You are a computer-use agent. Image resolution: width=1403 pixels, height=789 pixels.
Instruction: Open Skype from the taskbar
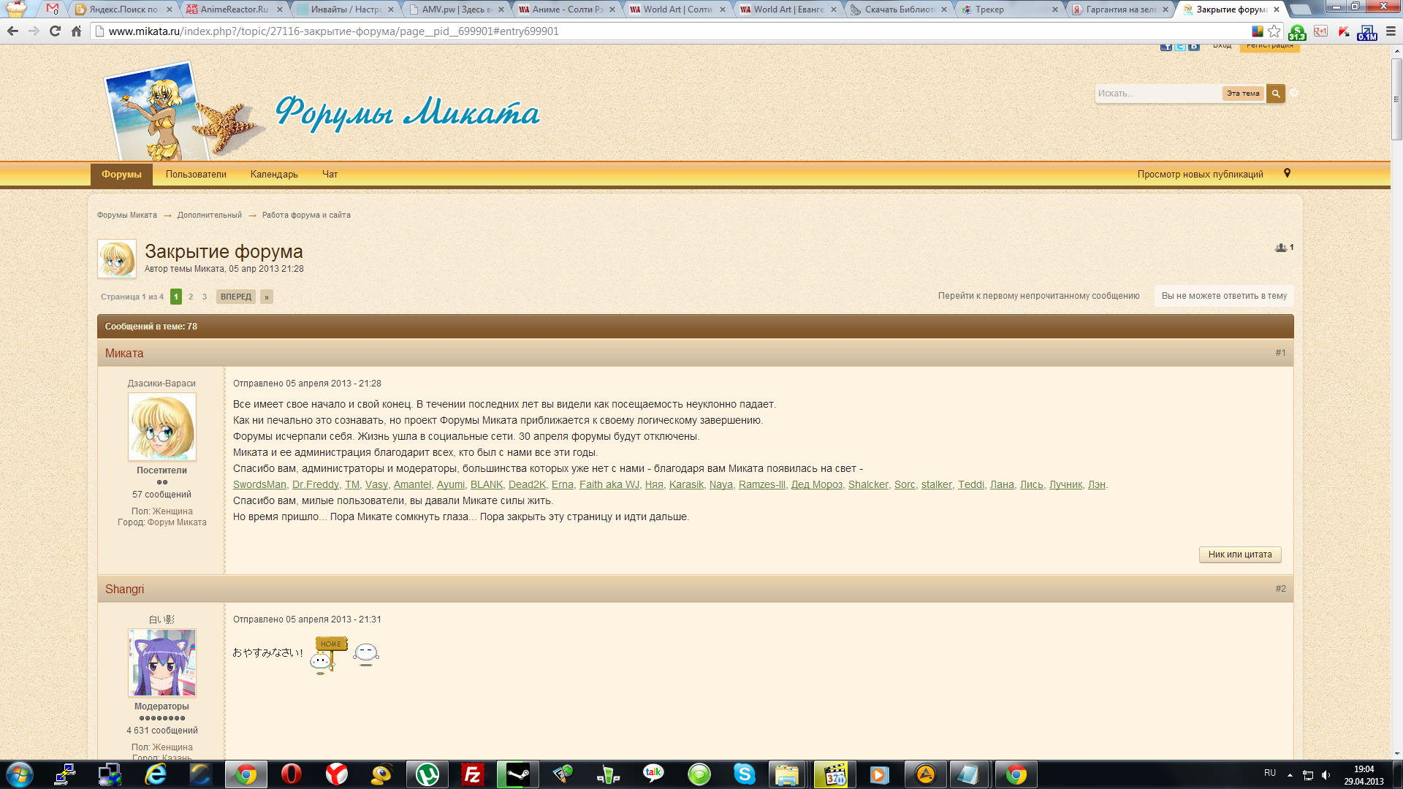[744, 774]
